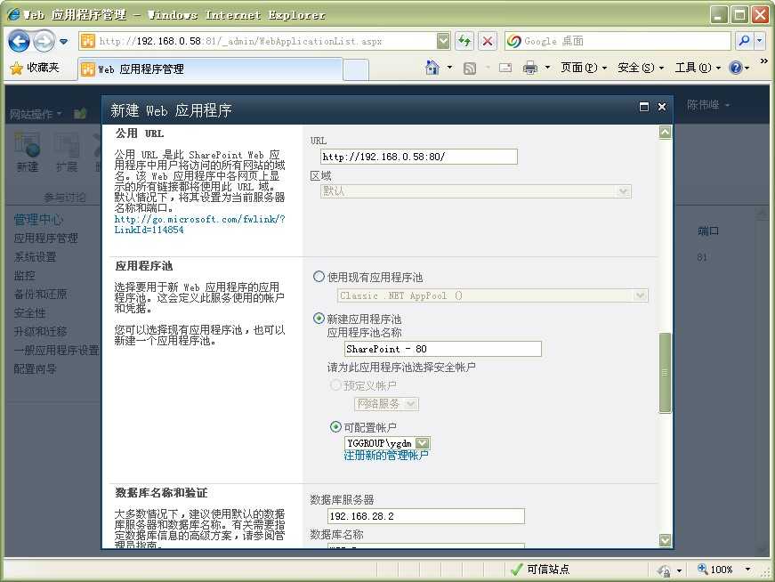Click 系统设置 in the left navigation
This screenshot has height=582, width=775.
tap(35, 257)
